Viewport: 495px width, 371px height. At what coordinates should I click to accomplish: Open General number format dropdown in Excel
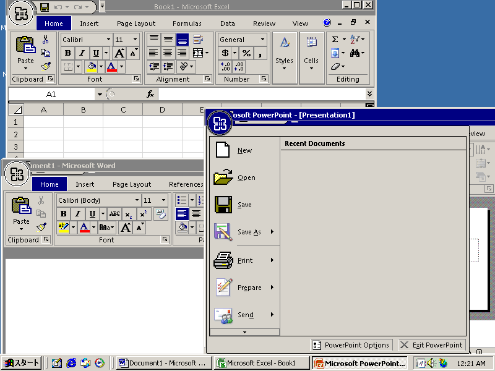pos(262,40)
